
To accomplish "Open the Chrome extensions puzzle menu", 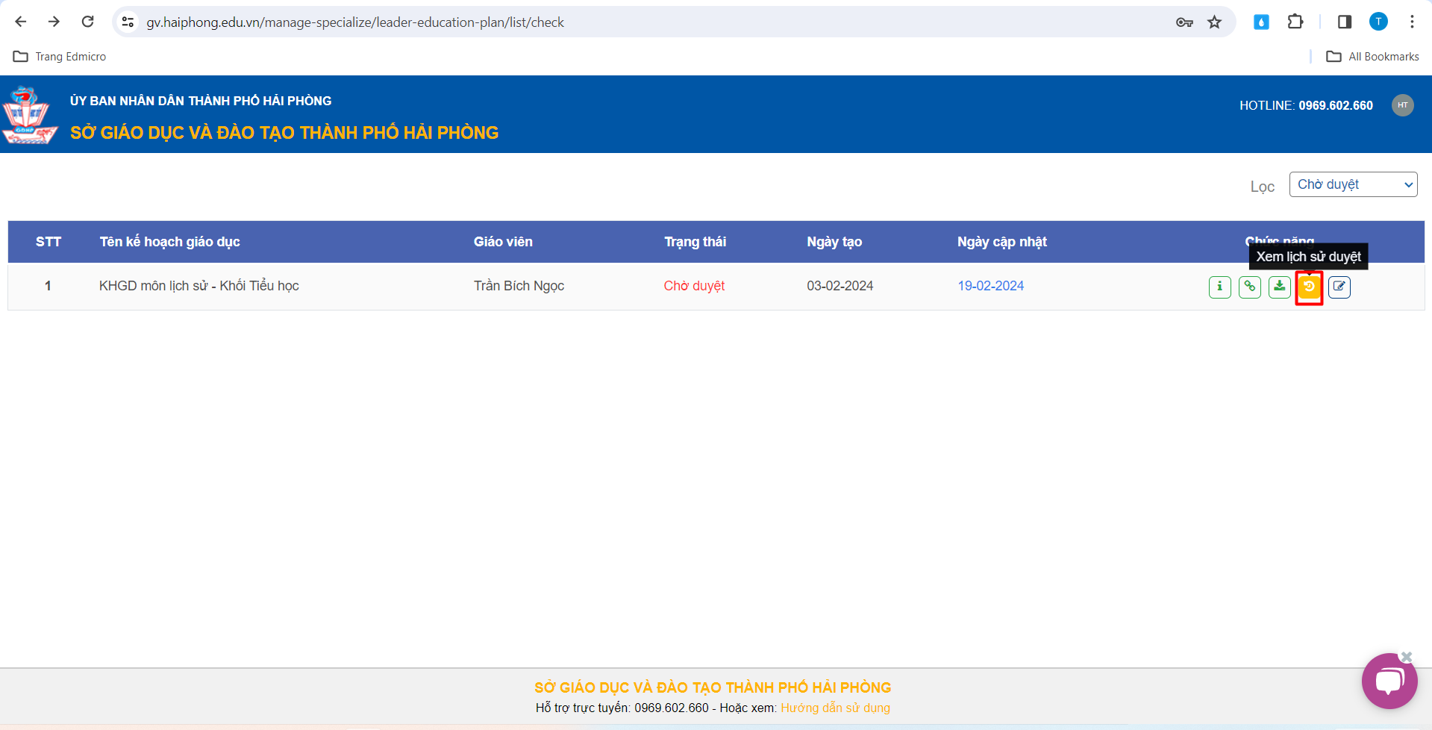I will click(1295, 22).
